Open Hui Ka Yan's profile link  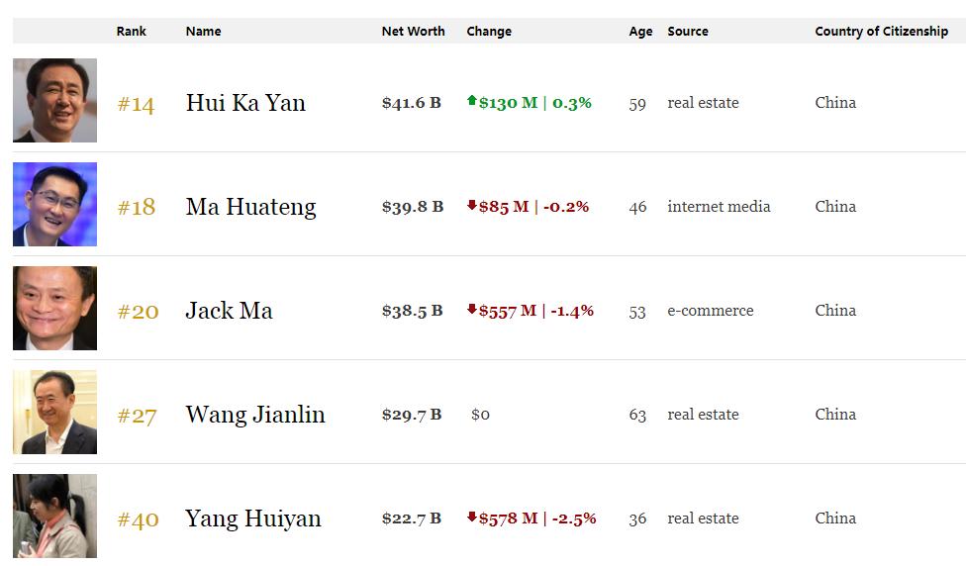click(x=245, y=103)
